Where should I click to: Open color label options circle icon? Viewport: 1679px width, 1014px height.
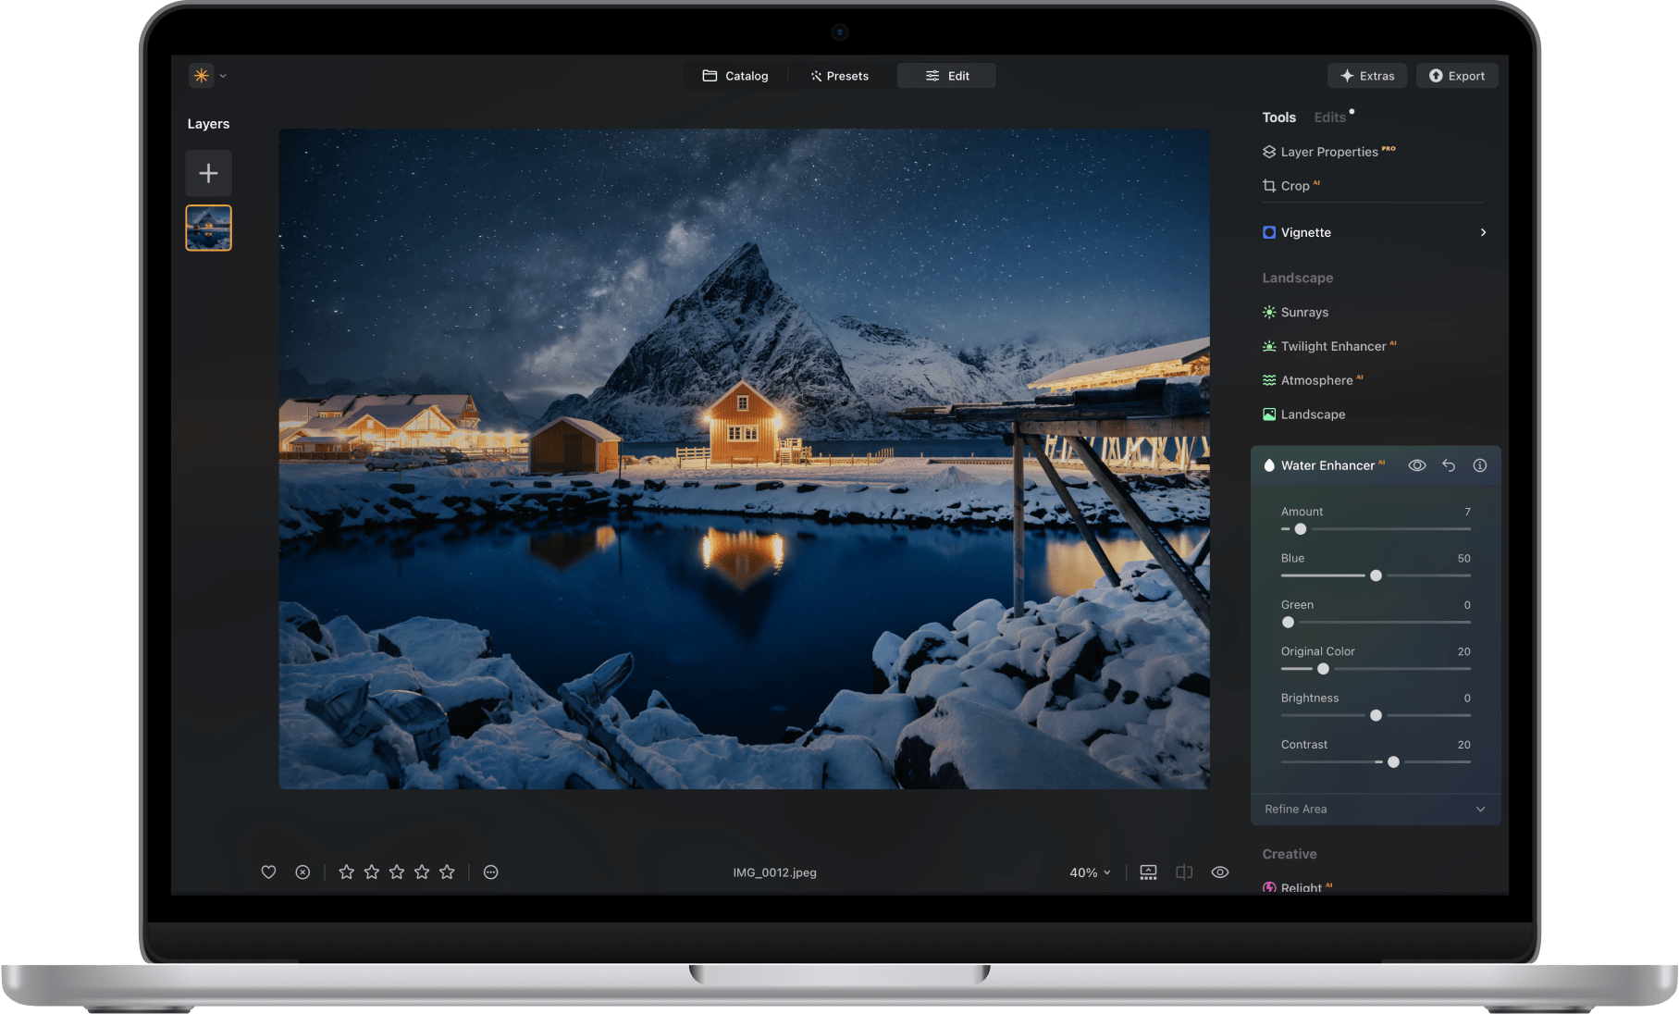(491, 872)
